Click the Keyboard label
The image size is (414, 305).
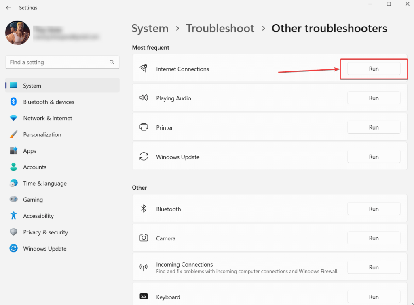coord(168,297)
